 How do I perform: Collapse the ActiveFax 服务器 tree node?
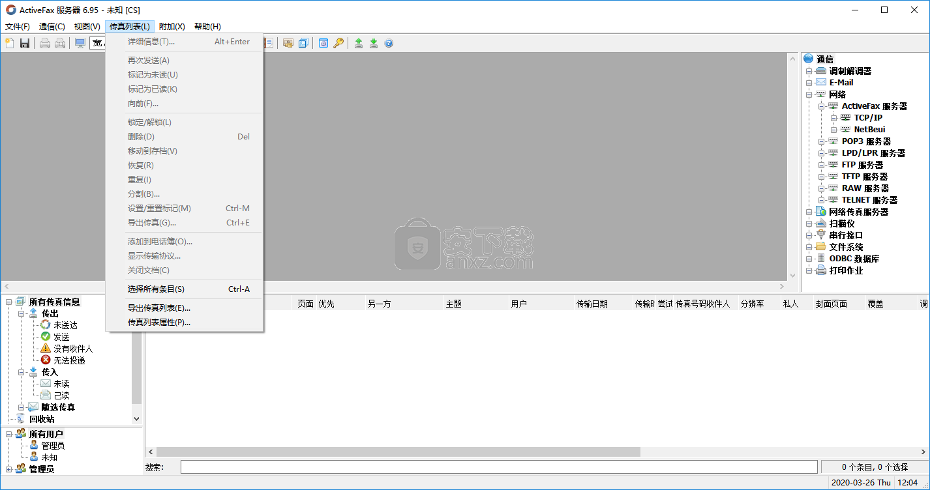click(x=822, y=106)
